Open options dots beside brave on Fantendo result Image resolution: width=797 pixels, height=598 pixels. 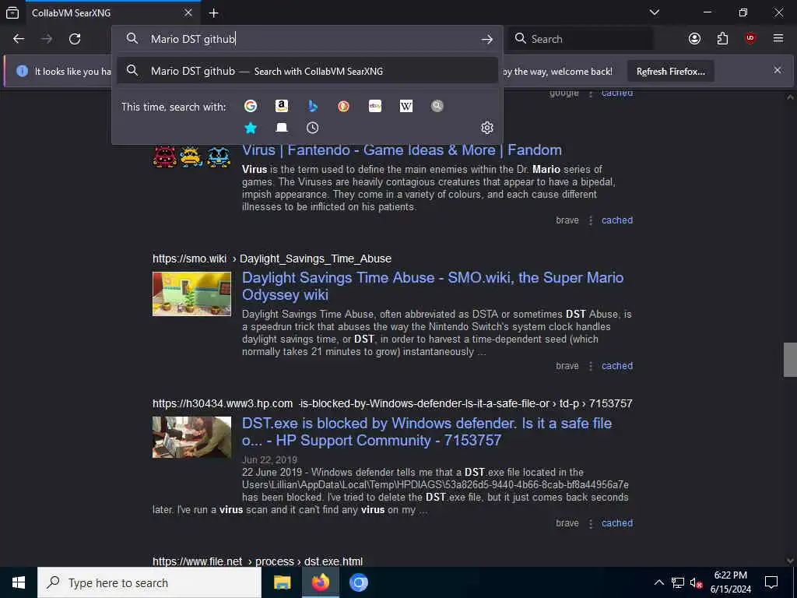point(590,220)
